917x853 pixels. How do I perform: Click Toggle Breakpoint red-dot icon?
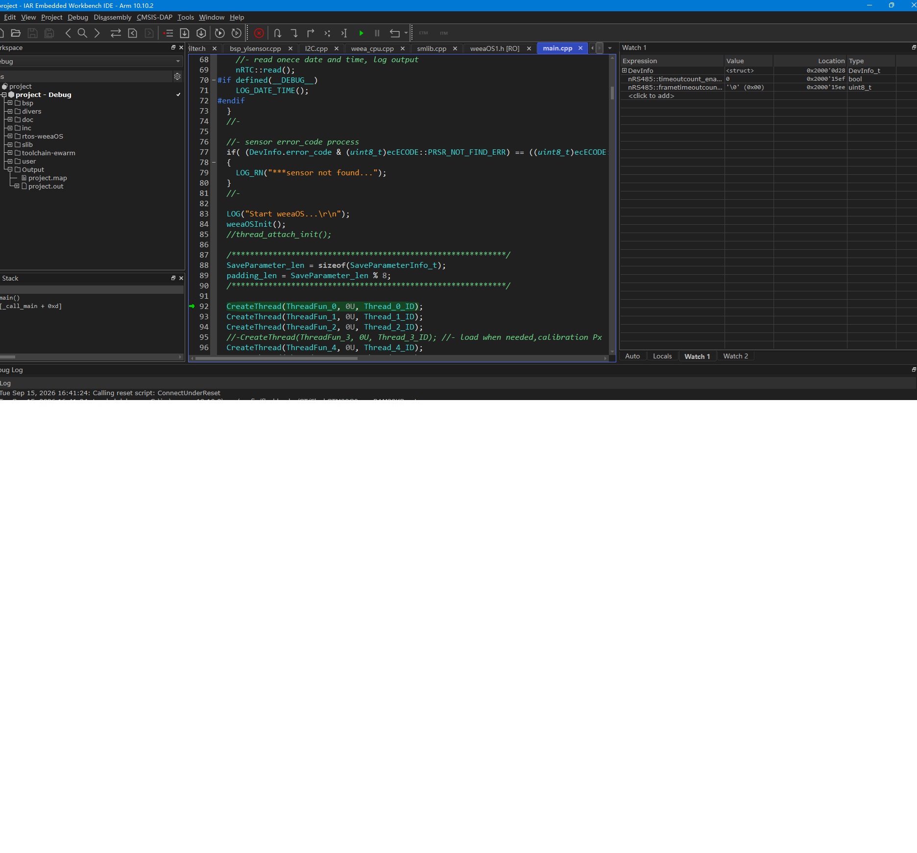[x=168, y=33]
